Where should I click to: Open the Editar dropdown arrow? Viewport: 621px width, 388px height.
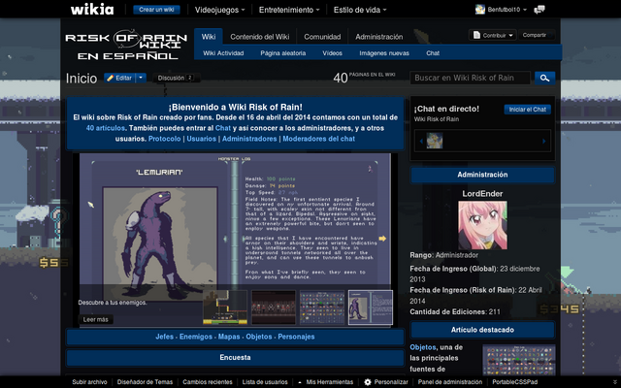pyautogui.click(x=141, y=78)
